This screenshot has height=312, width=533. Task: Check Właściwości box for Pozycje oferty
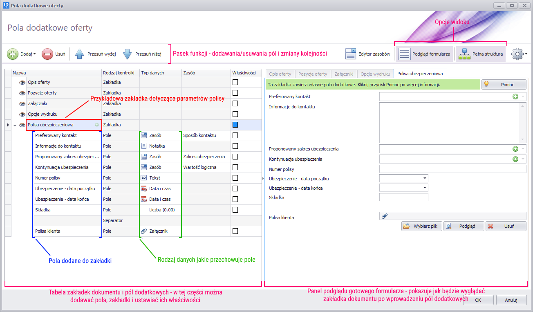pos(235,93)
